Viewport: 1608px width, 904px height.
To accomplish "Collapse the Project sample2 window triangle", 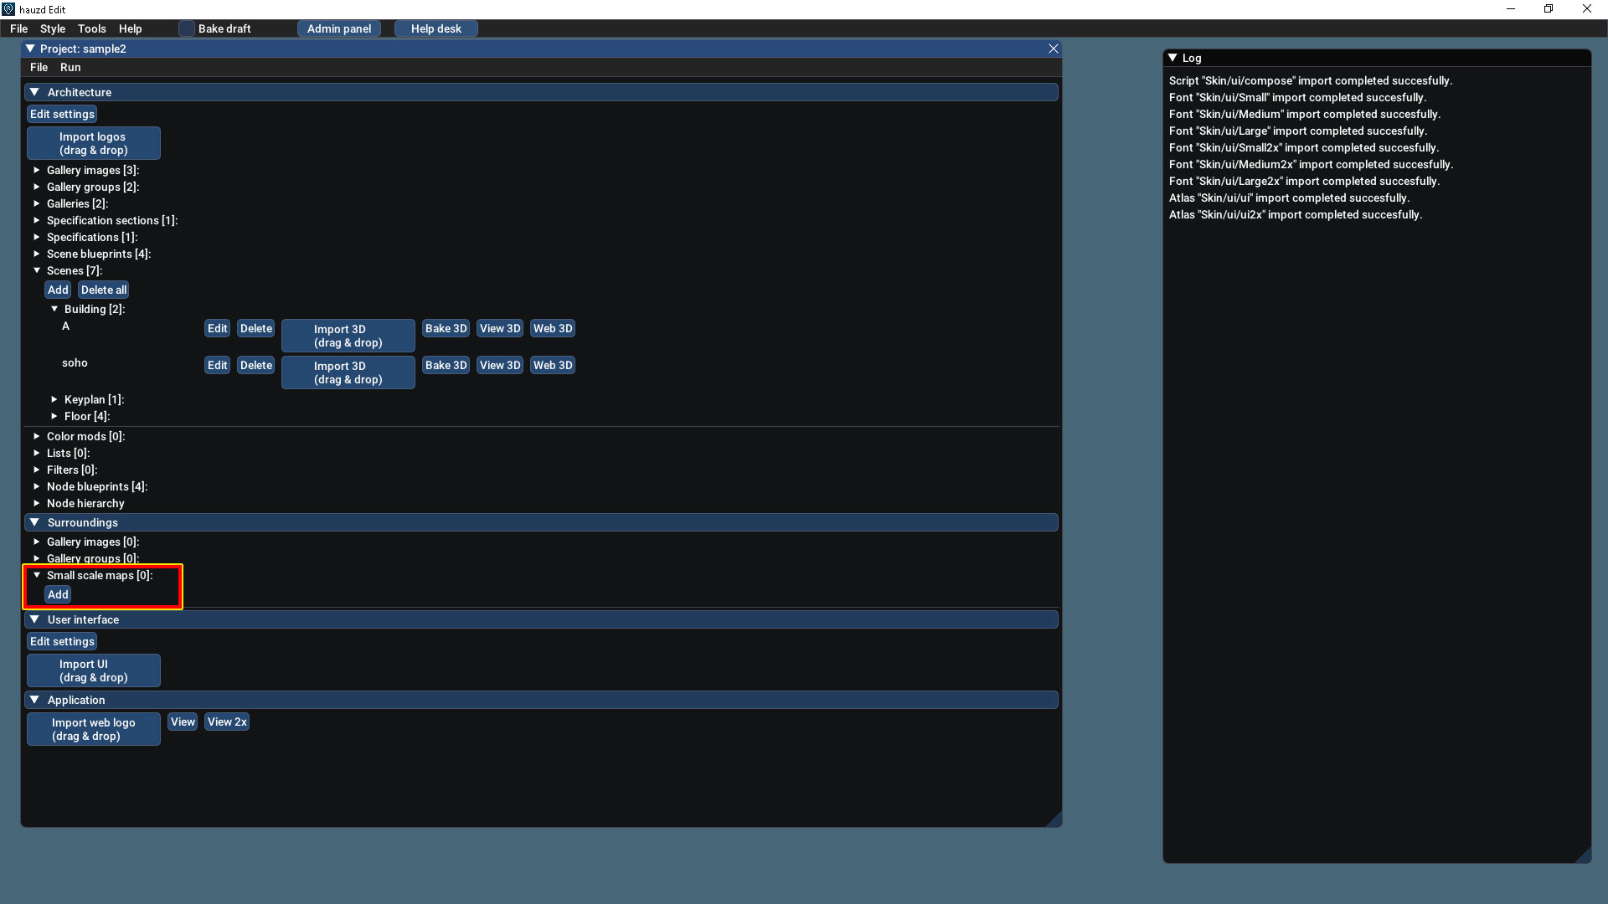I will coord(30,49).
